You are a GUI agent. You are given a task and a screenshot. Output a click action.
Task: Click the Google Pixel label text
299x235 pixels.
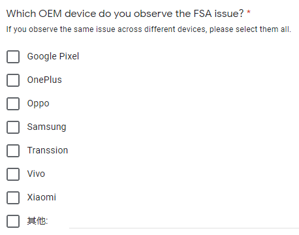pos(53,56)
